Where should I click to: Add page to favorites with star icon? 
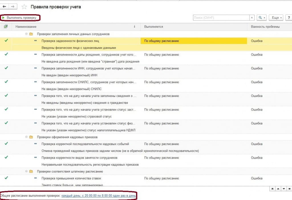coord(25,7)
